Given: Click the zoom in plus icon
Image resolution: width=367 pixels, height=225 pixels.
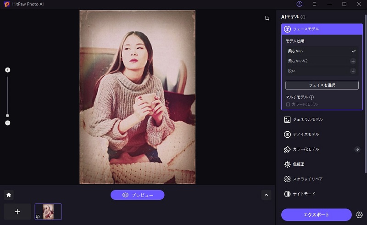Looking at the screenshot, I should [7, 70].
